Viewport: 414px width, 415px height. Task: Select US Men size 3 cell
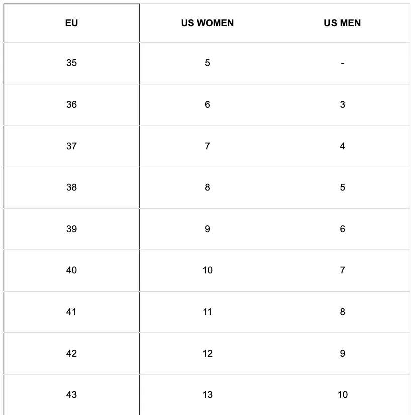pos(343,105)
